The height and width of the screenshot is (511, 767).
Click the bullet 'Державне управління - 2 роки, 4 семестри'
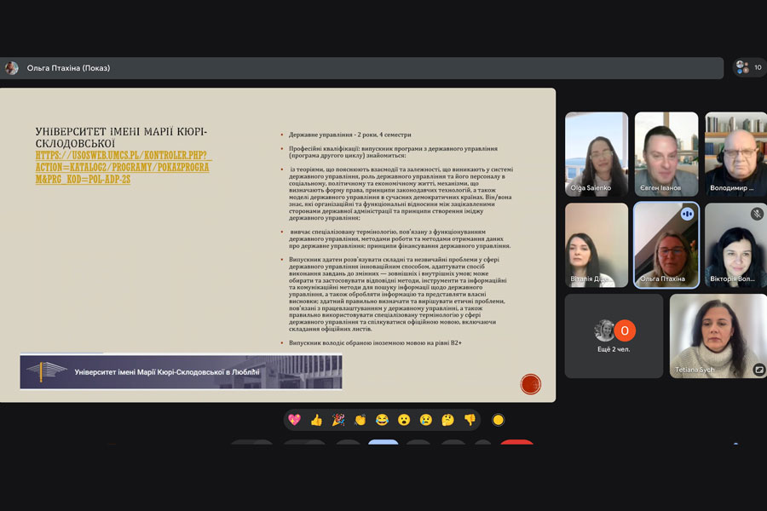click(x=349, y=135)
